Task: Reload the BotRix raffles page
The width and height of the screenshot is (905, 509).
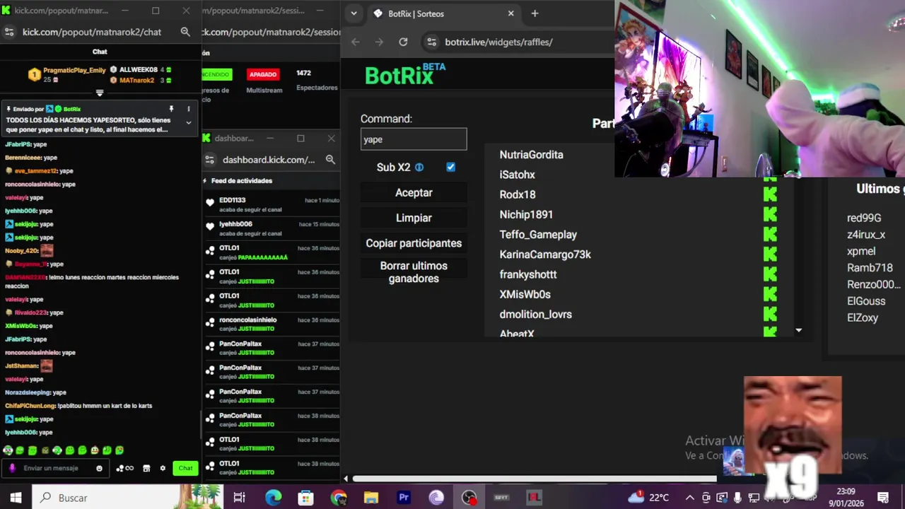Action: [403, 42]
